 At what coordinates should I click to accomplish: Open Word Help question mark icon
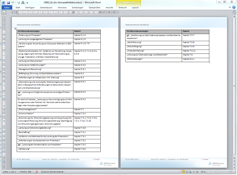(233, 8)
